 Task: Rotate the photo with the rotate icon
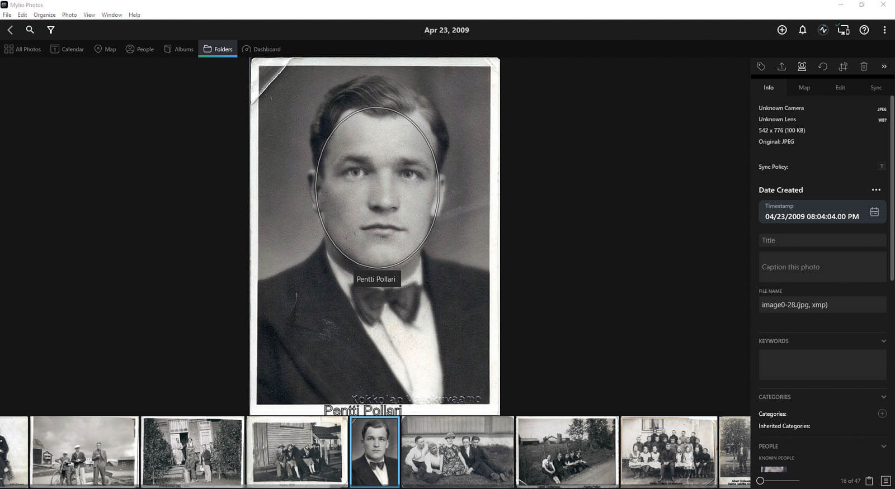[822, 67]
